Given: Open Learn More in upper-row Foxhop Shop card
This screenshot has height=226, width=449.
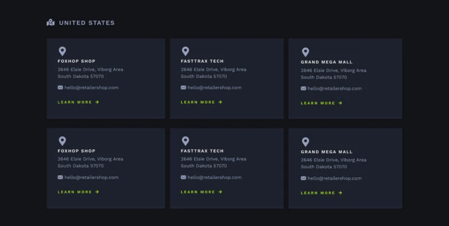Looking at the screenshot, I should 78,102.
